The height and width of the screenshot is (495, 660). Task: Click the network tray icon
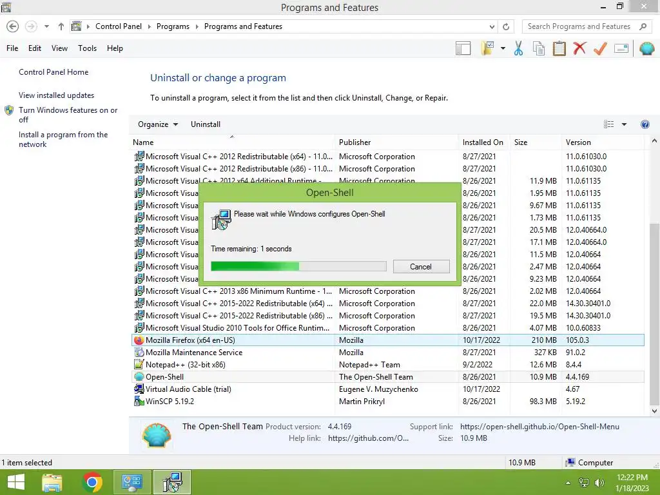[584, 483]
